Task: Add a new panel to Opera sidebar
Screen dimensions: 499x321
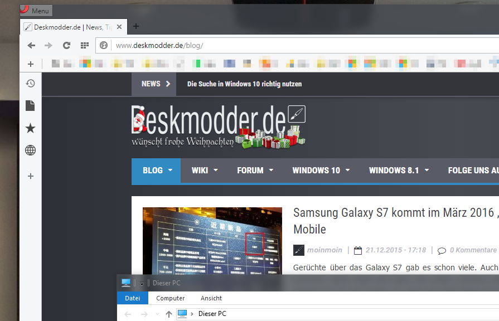Action: [31, 176]
